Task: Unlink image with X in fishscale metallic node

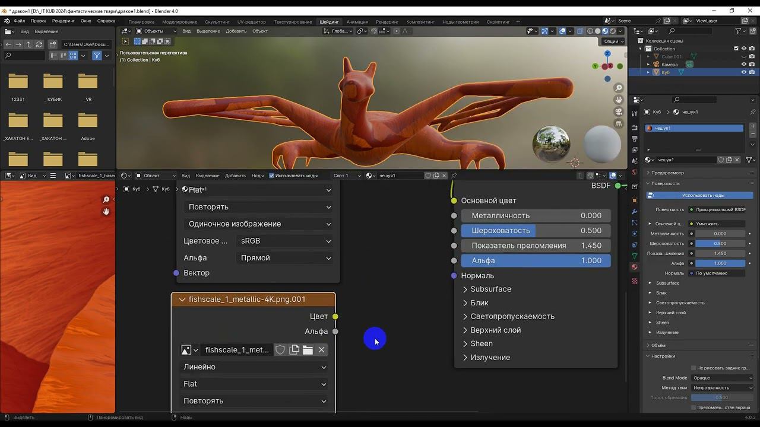Action: pyautogui.click(x=322, y=350)
